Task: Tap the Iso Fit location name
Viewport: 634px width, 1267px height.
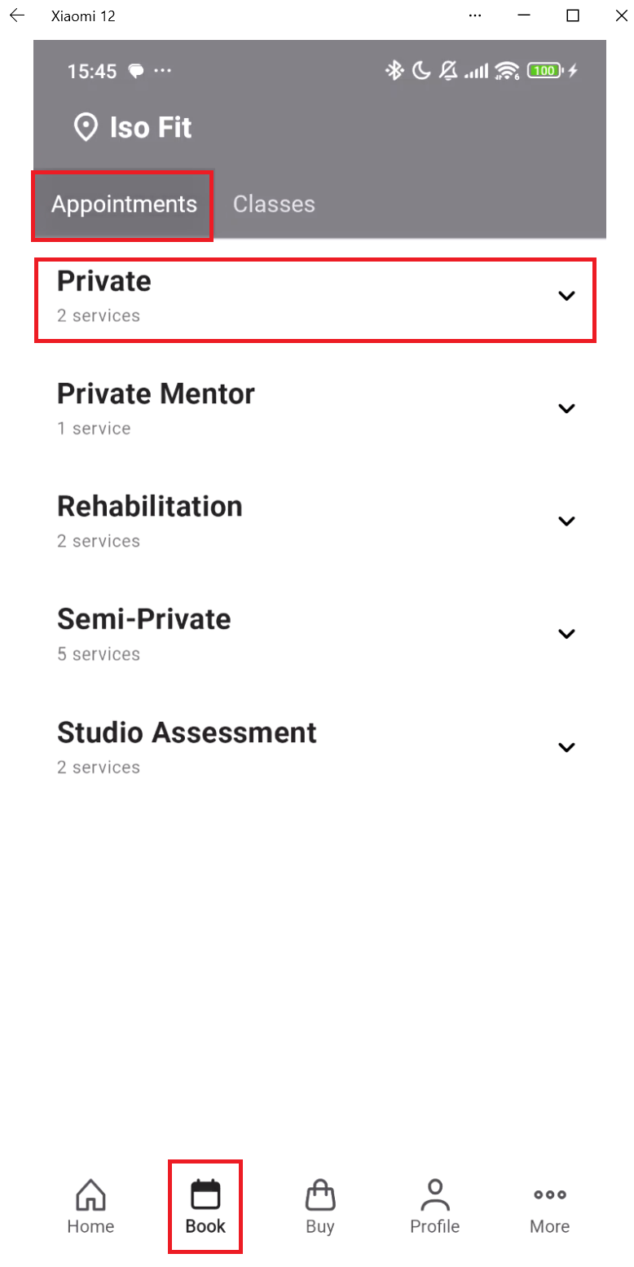Action: (152, 128)
